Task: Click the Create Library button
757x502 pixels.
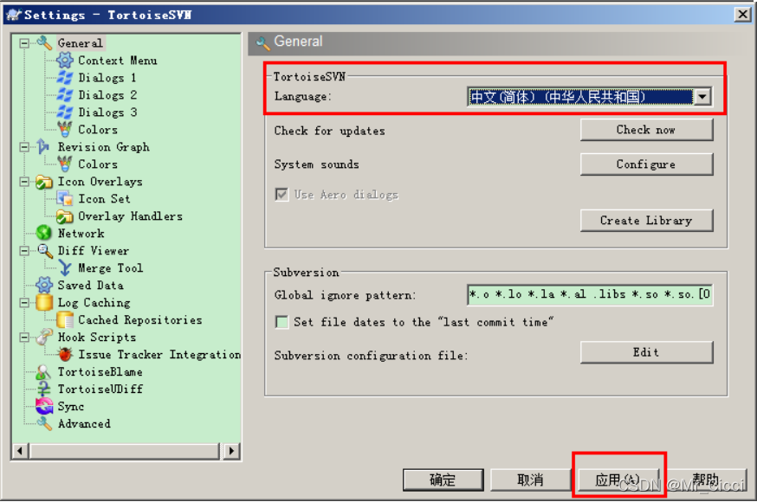Action: click(646, 221)
